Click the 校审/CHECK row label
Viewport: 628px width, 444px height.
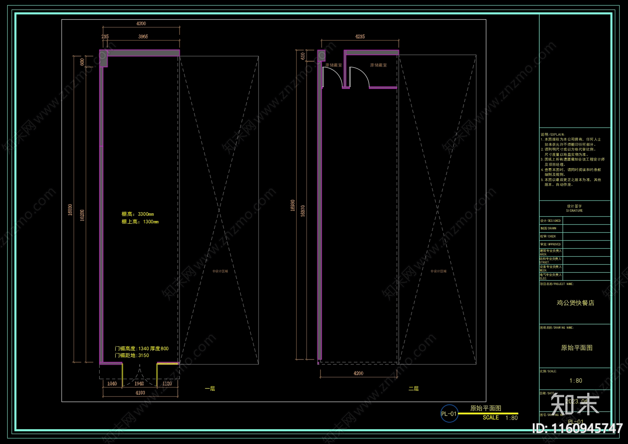pyautogui.click(x=548, y=236)
